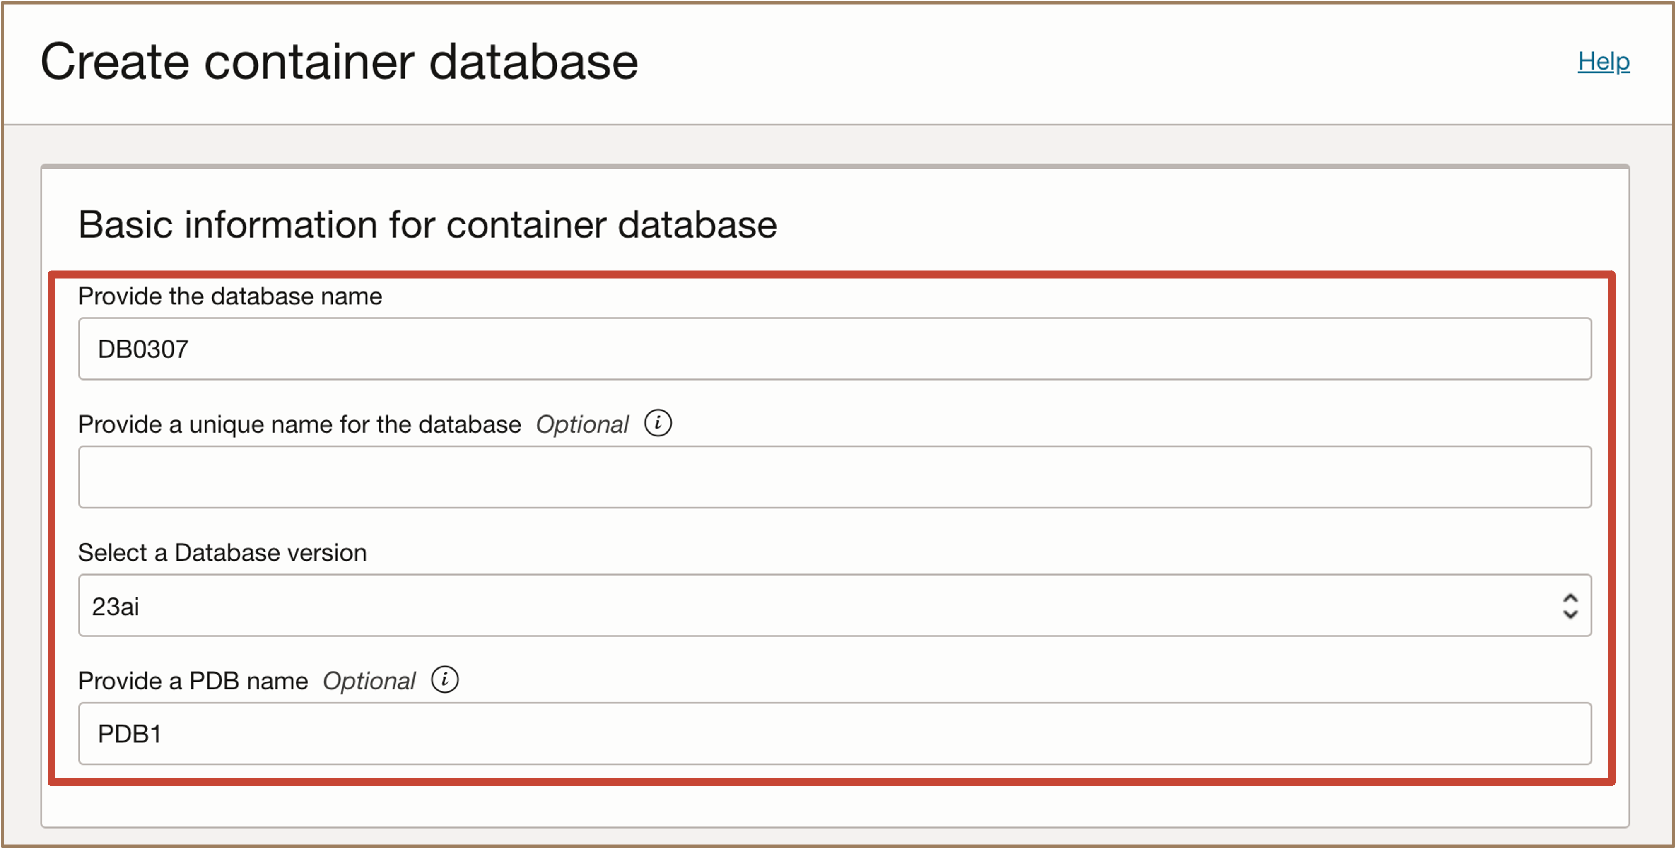Screen dimensions: 1676x848
Task: Click the 'Create container database' page title
Action: 339,62
